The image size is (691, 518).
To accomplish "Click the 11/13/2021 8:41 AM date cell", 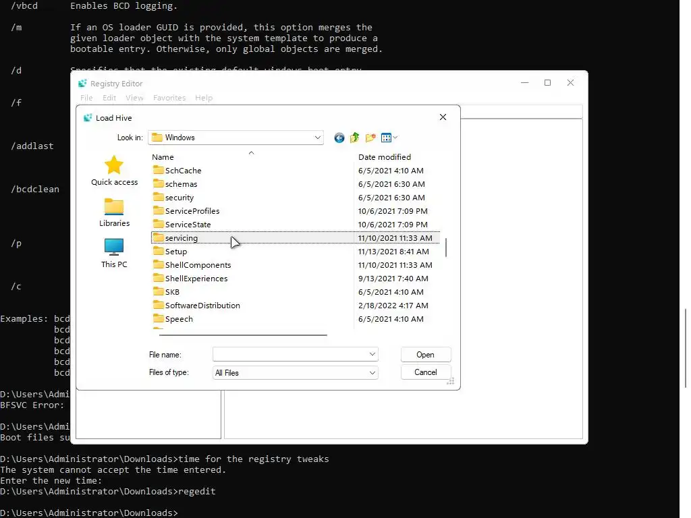I will (393, 252).
